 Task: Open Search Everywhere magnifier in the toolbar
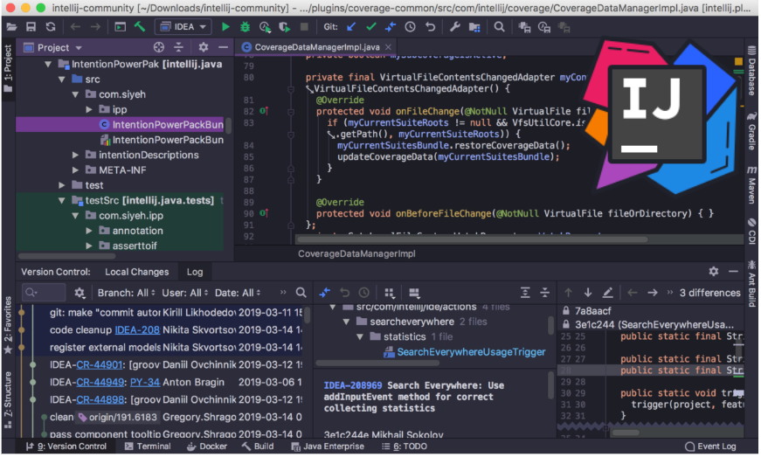[499, 27]
